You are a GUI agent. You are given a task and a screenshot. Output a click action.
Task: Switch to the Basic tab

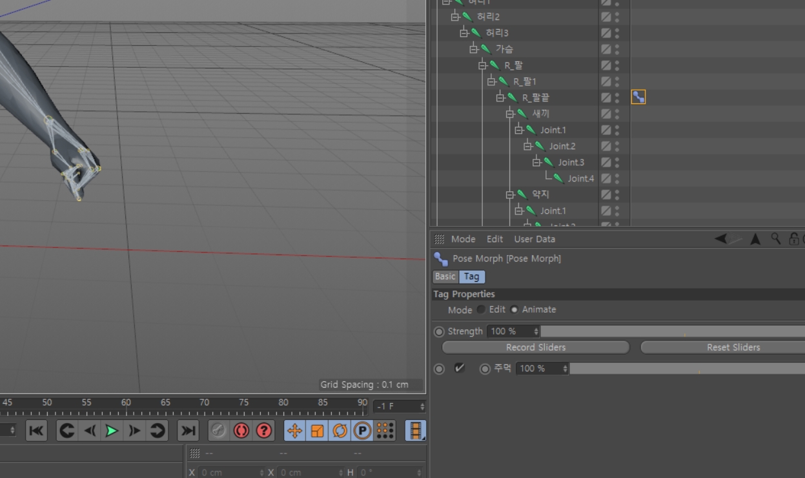point(445,276)
